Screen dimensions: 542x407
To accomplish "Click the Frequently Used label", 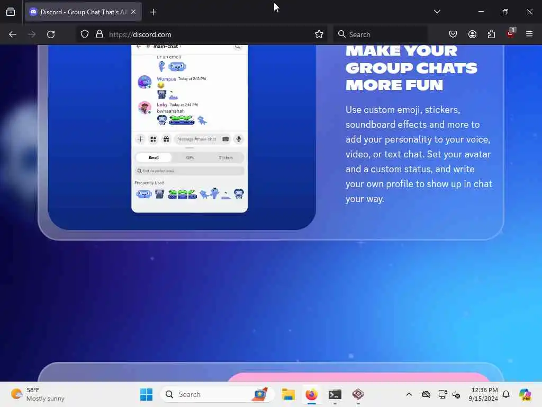I will (149, 183).
